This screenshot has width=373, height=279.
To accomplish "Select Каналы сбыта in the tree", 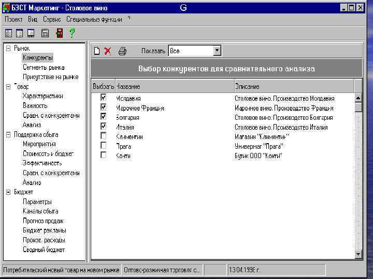I will 40,211.
